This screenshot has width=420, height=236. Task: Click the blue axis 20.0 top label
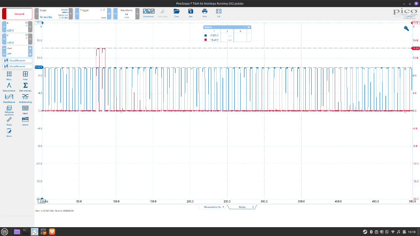coord(39,23)
